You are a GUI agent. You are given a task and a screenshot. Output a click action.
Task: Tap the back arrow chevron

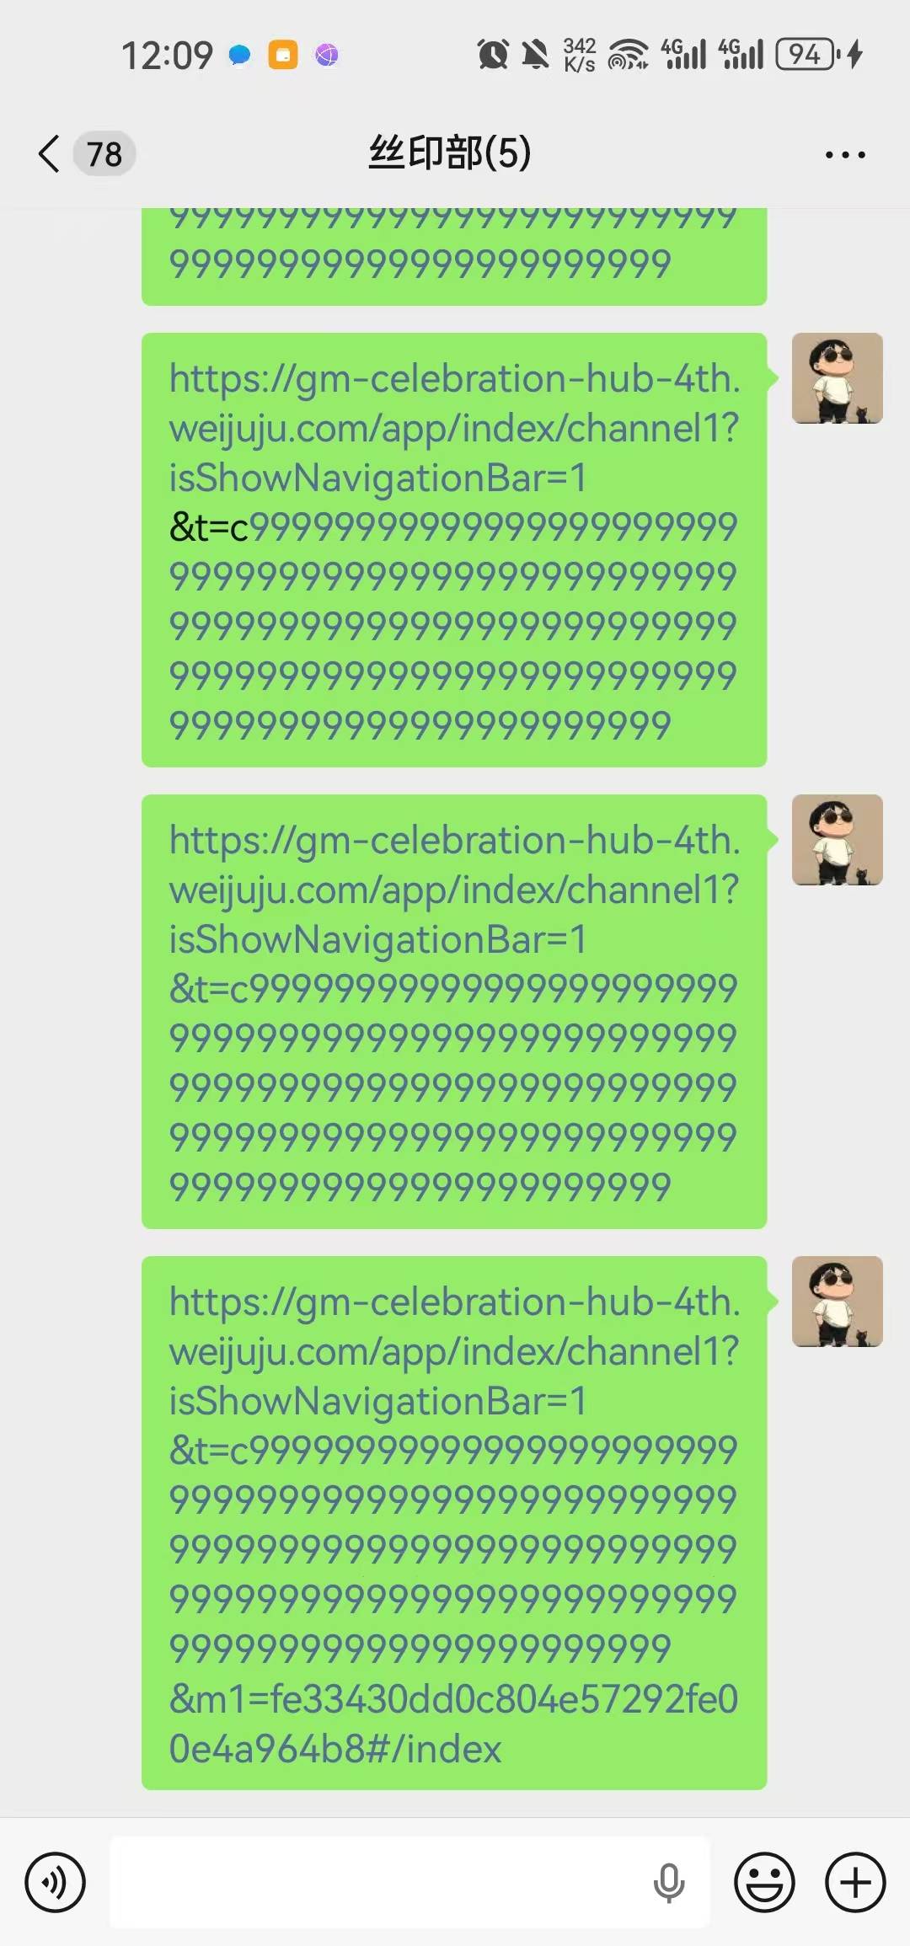pyautogui.click(x=49, y=154)
